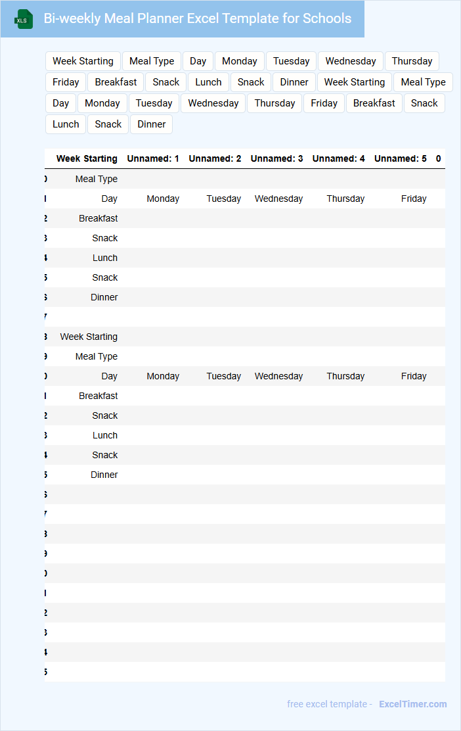Click the Lunch tag starting the last tag row

point(66,124)
